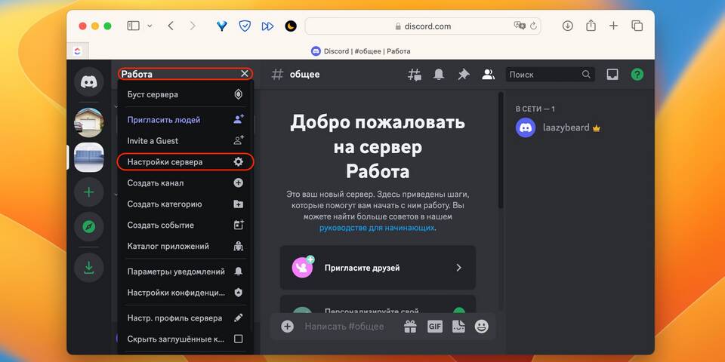This screenshot has width=725, height=362.
Task: Click Пригласите друзей card
Action: pos(378,268)
